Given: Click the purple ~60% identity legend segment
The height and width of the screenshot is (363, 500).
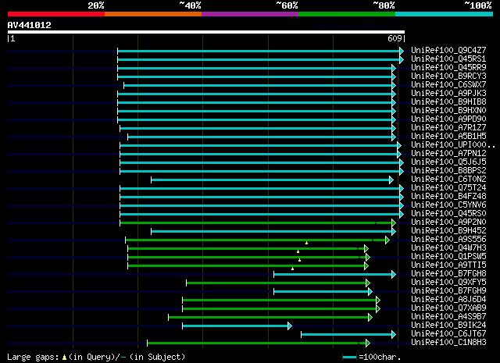Looking at the screenshot, I should pos(250,14).
